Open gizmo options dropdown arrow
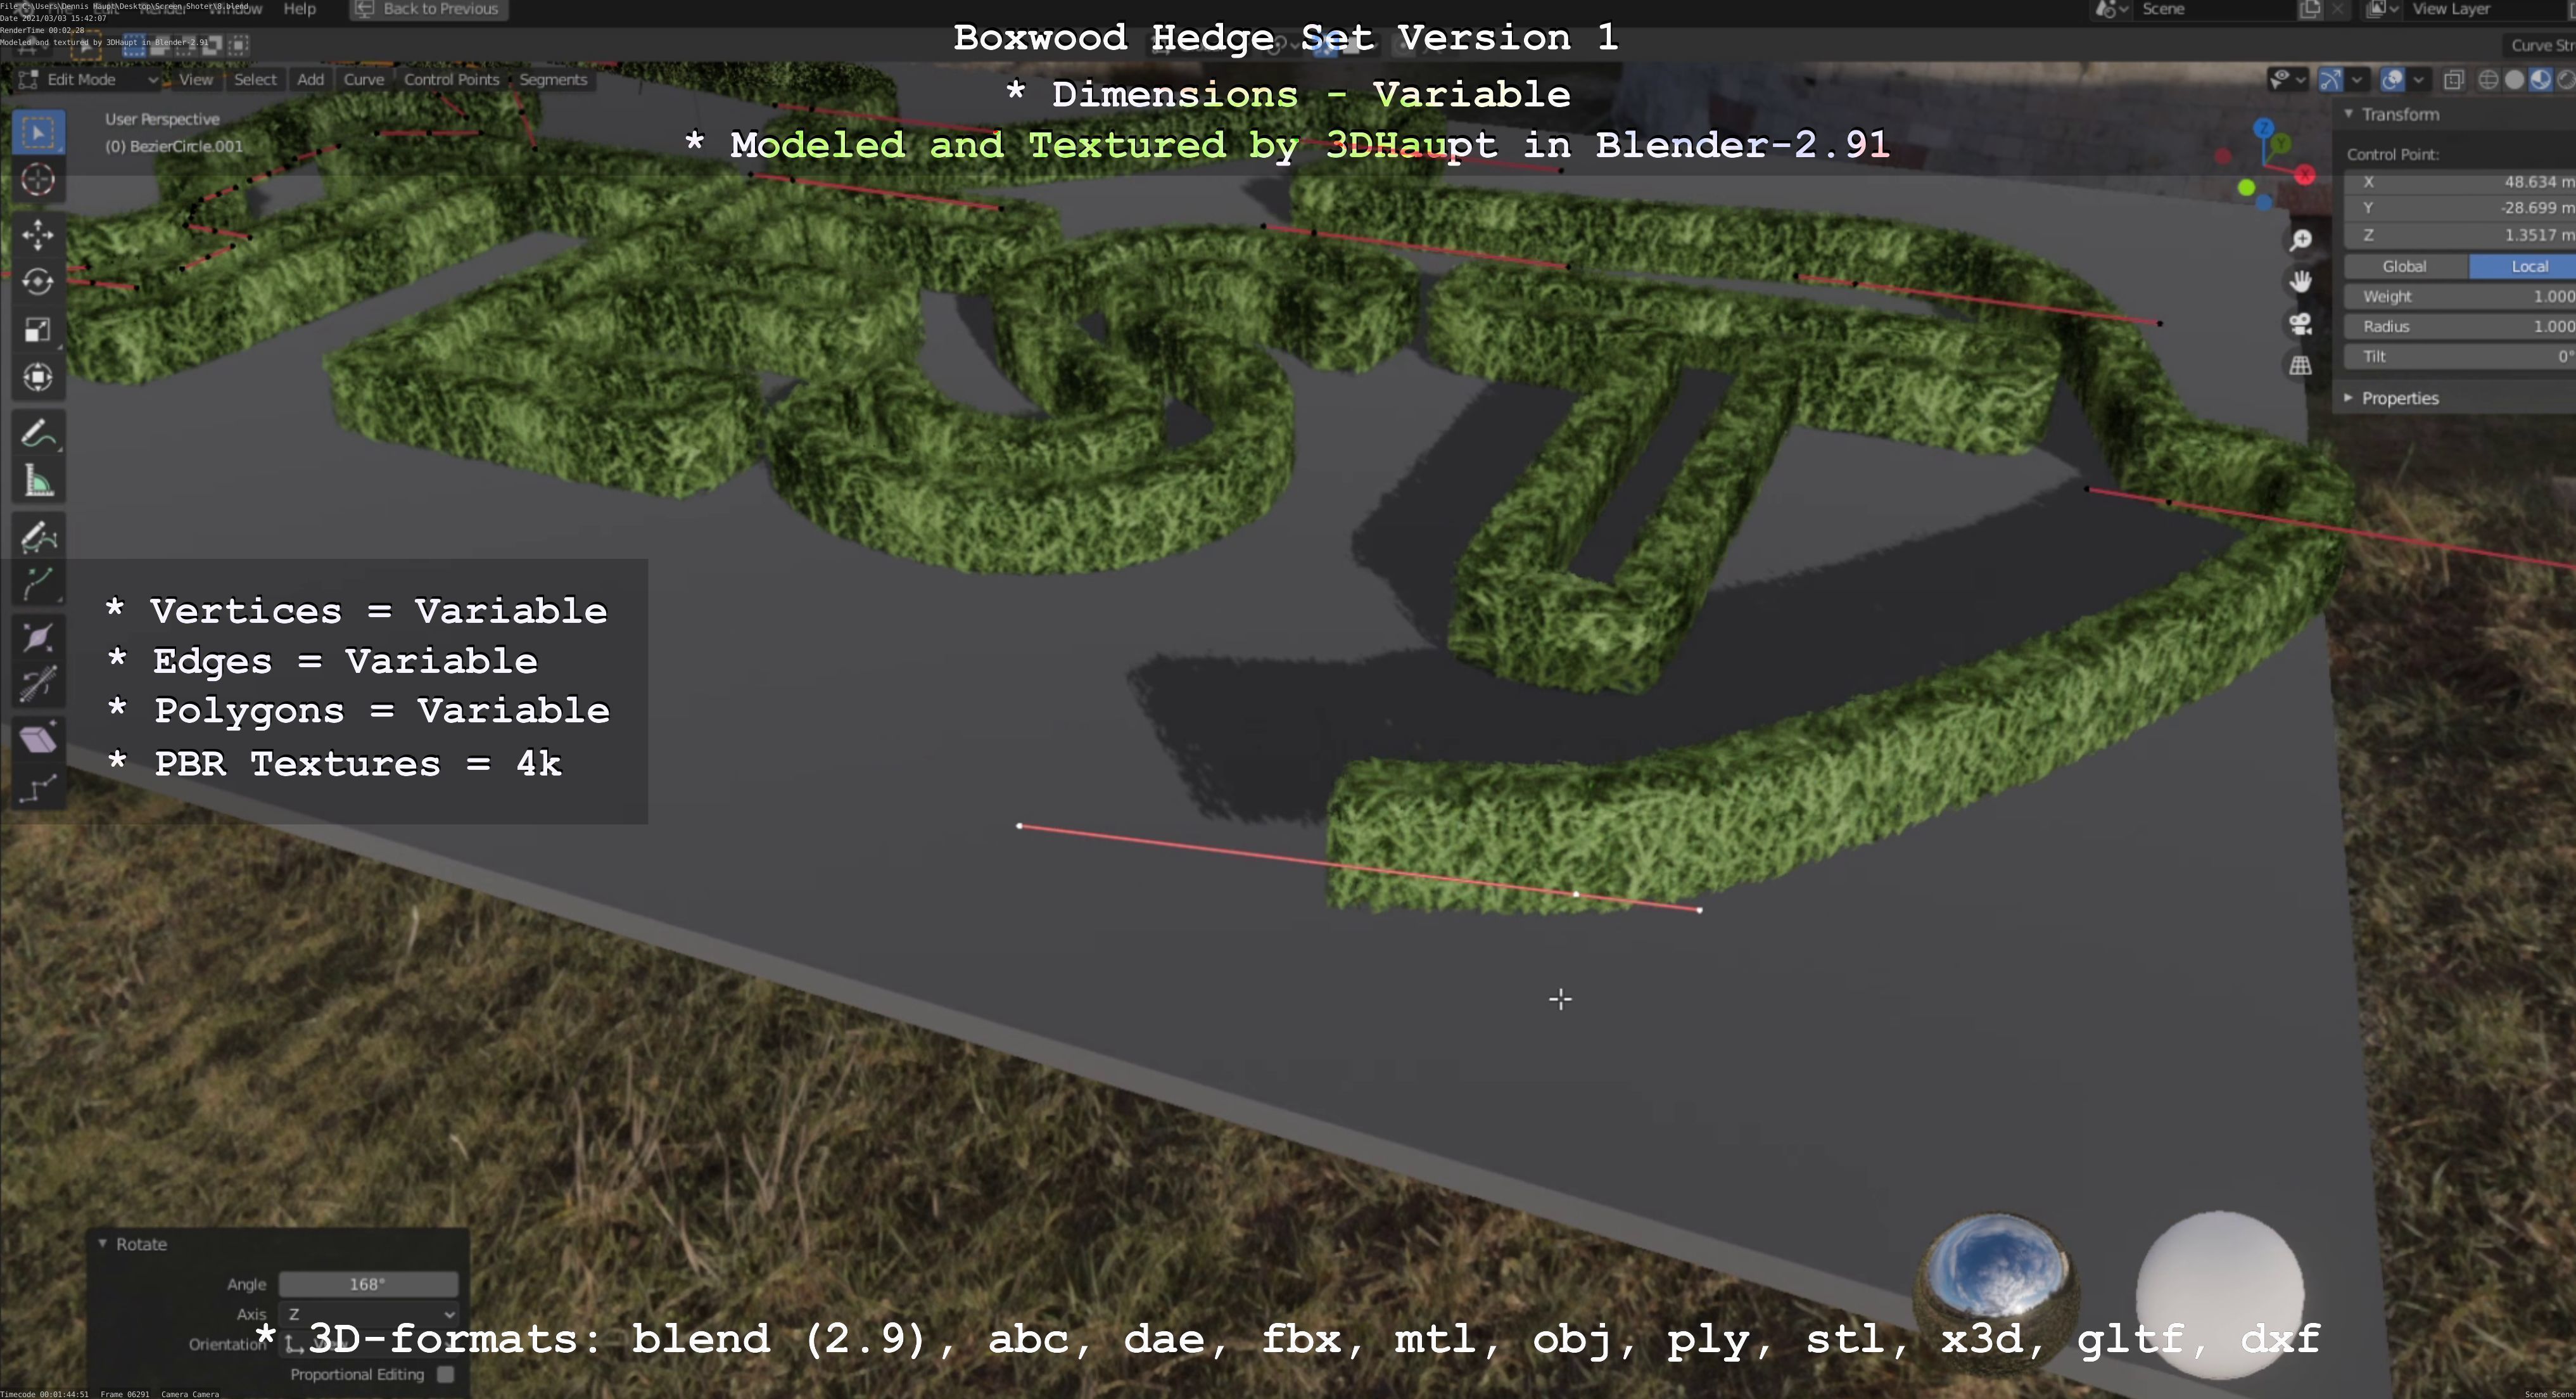 click(2357, 80)
